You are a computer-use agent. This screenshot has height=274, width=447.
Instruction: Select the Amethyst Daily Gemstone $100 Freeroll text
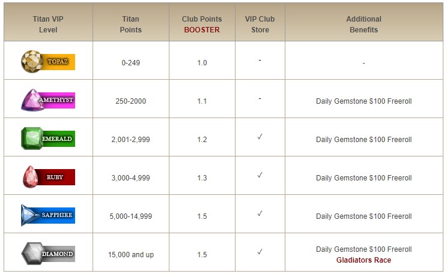coord(363,101)
